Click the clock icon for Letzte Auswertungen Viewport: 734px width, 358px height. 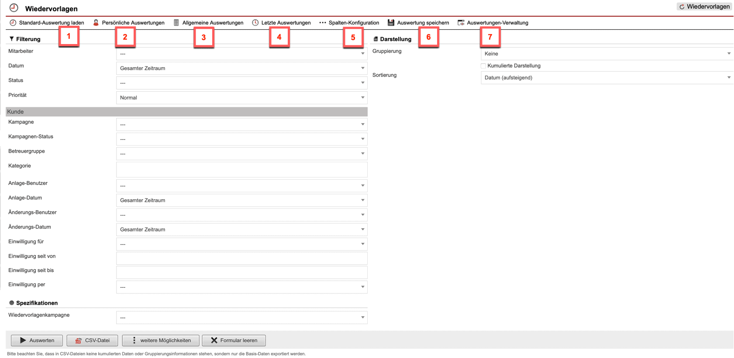pyautogui.click(x=255, y=23)
